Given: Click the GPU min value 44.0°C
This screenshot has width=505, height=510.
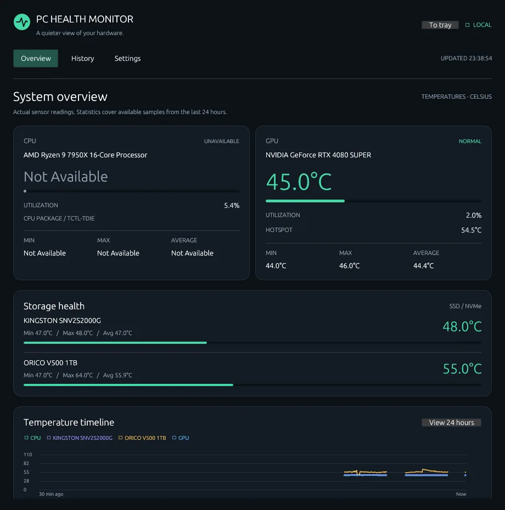Looking at the screenshot, I should (x=276, y=266).
